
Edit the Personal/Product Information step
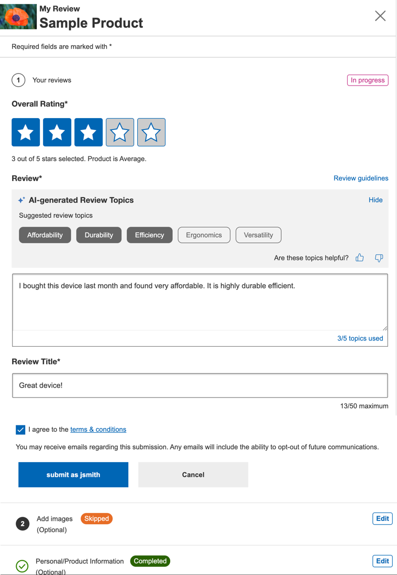(x=382, y=561)
